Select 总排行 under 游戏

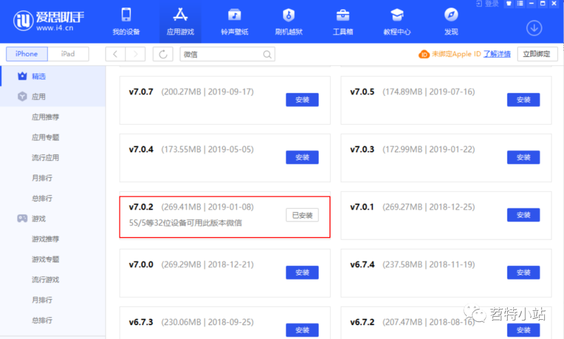click(42, 320)
